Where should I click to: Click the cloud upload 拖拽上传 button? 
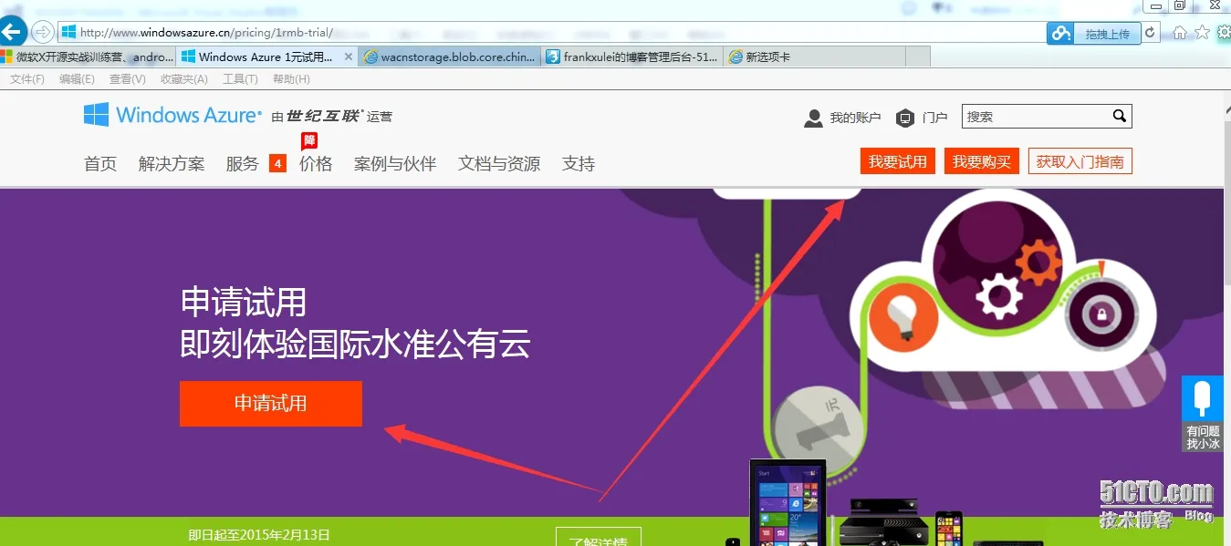pyautogui.click(x=1094, y=33)
